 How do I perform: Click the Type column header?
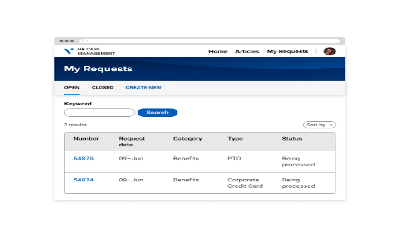(x=235, y=139)
